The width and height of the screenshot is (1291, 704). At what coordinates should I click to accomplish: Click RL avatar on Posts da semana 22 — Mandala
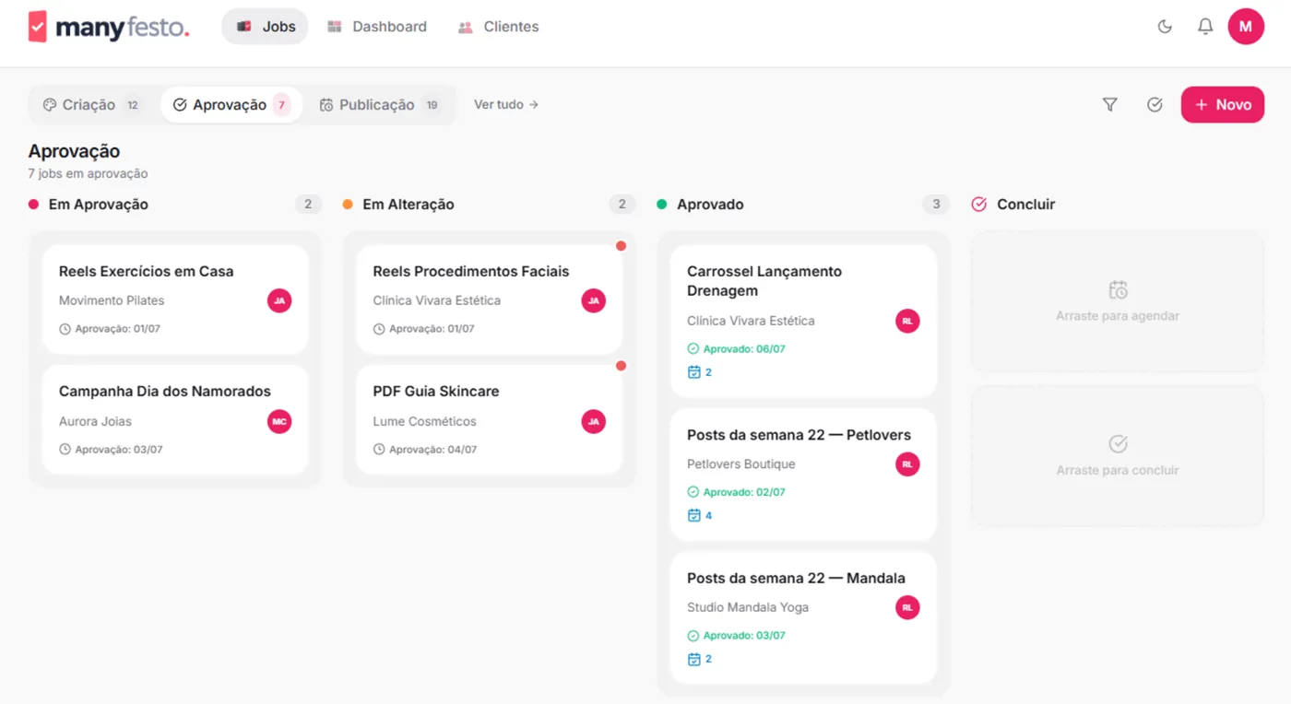tap(907, 607)
